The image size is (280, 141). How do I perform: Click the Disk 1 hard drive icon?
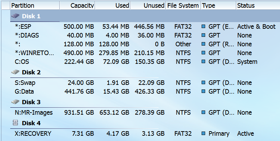(x=15, y=16)
